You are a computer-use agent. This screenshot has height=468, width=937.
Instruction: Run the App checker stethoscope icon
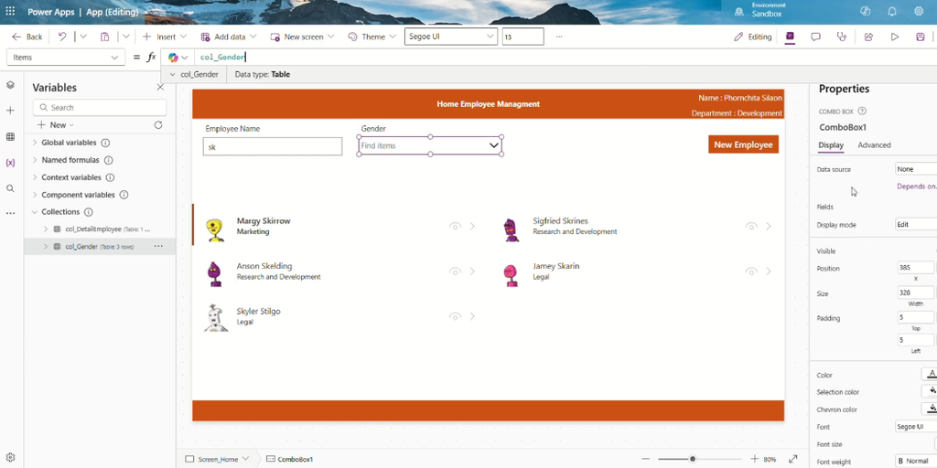pos(842,37)
